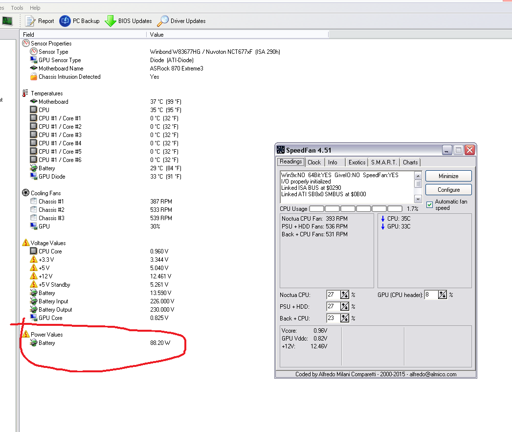Click the Value column header
Screen dimensions: 512x432
point(237,35)
